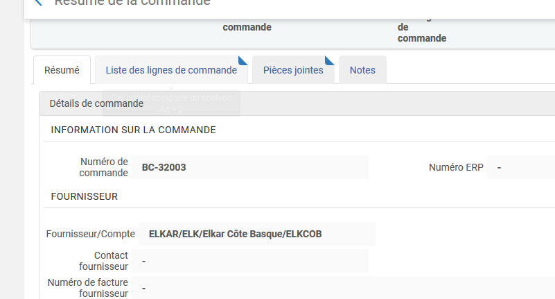This screenshot has width=555, height=299.
Task: Click the blue corner marker on Liste des lignes tab
Action: click(x=243, y=60)
